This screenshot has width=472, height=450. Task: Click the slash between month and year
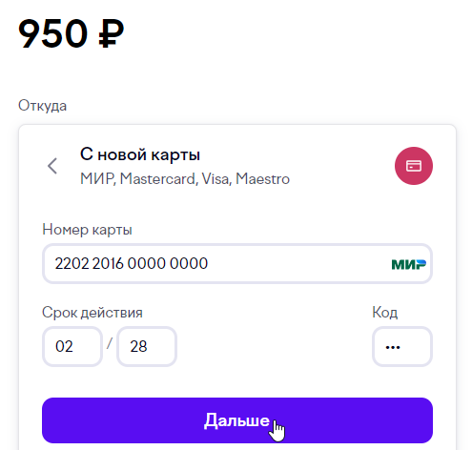click(x=110, y=344)
